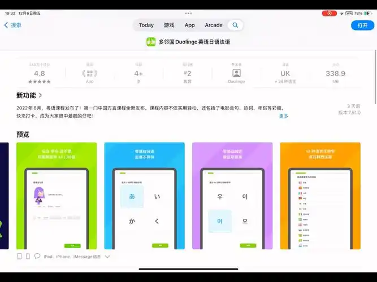Switch to the Today tab

click(x=146, y=25)
